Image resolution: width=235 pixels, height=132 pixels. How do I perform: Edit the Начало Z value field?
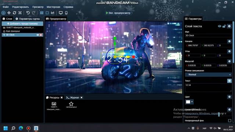[x=225, y=45]
